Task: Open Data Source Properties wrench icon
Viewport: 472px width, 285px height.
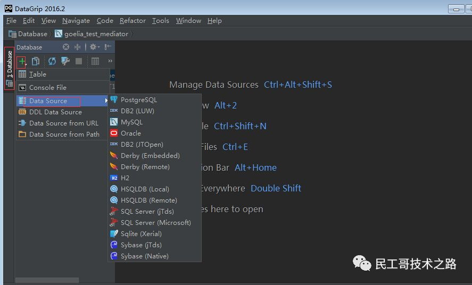Action: 65,61
